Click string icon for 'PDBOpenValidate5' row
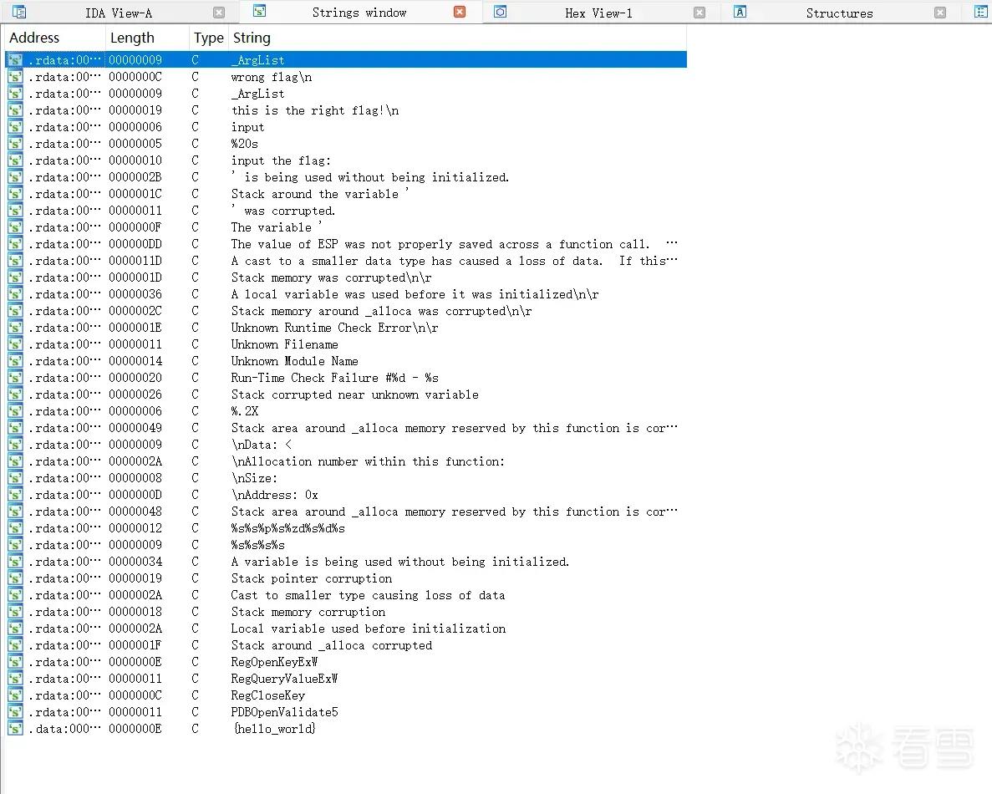This screenshot has width=992, height=794. [15, 712]
